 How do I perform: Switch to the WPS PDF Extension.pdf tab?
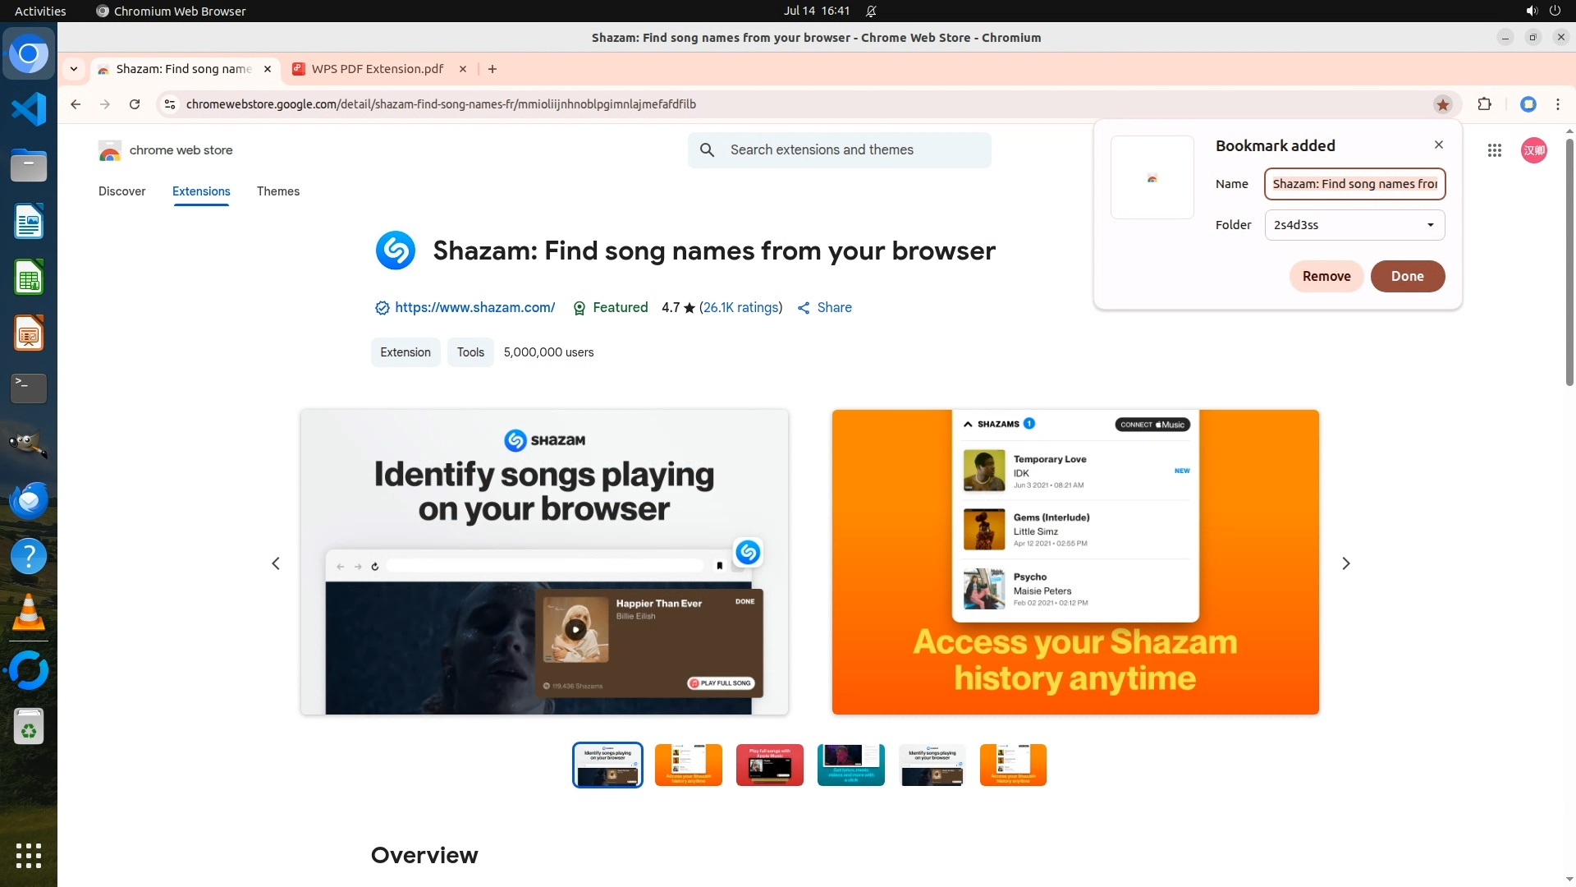pos(378,69)
